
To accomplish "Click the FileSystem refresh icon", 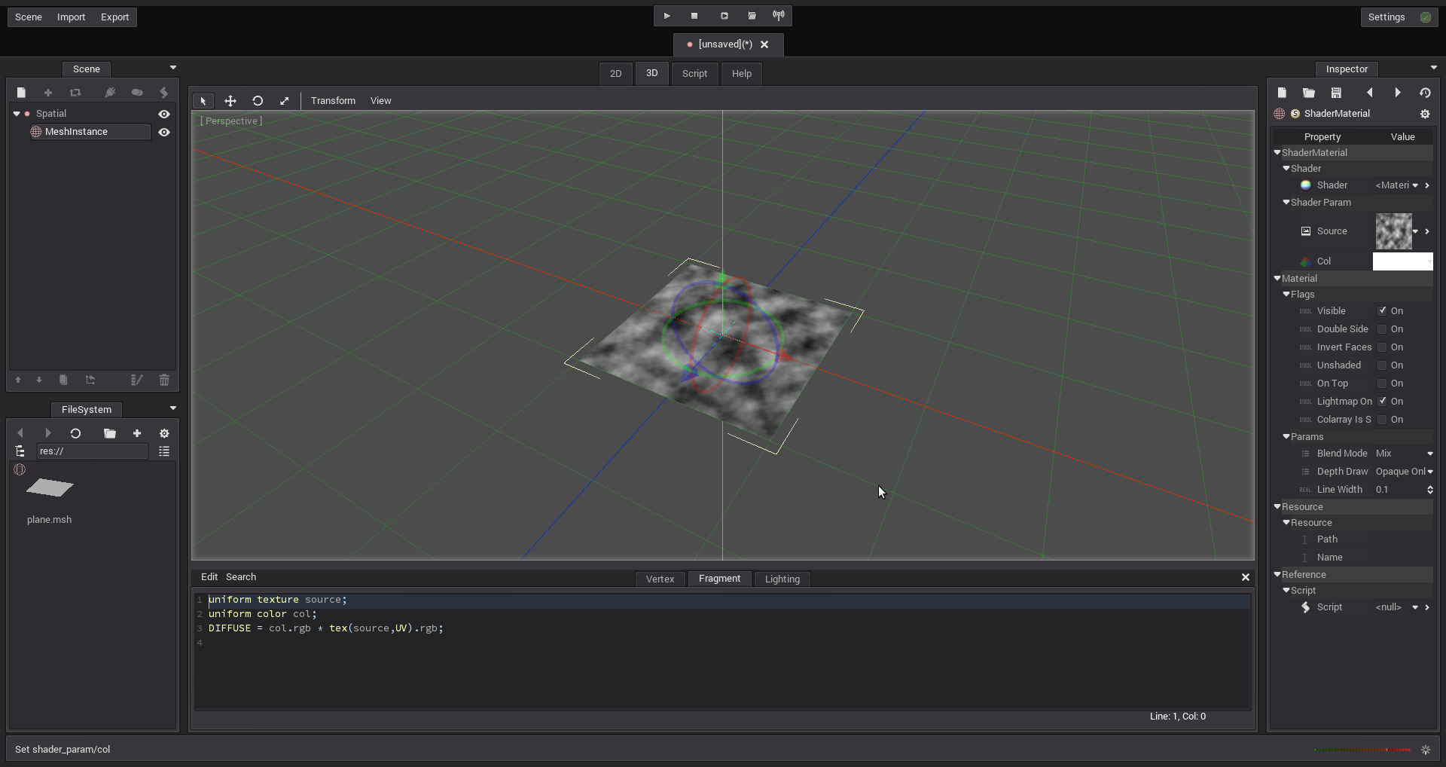I will tap(75, 433).
